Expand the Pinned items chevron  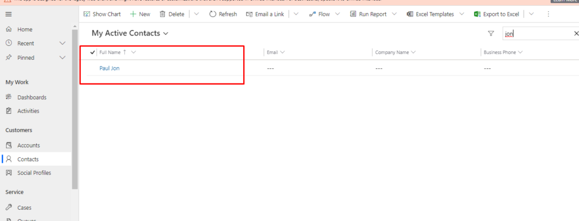62,58
